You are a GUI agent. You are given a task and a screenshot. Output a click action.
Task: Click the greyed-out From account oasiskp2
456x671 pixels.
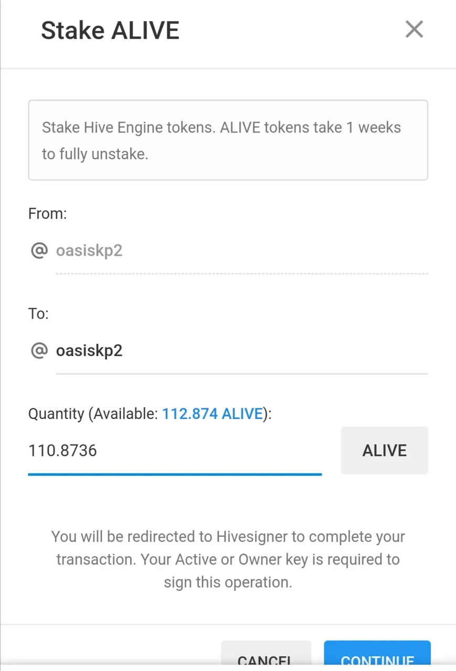(x=89, y=251)
